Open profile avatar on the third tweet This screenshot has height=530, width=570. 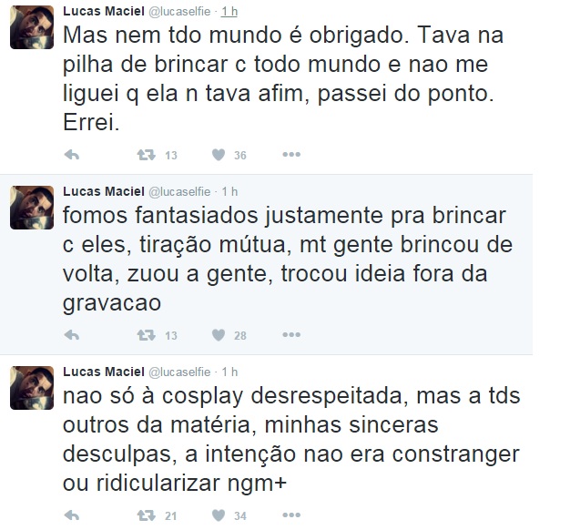(32, 388)
